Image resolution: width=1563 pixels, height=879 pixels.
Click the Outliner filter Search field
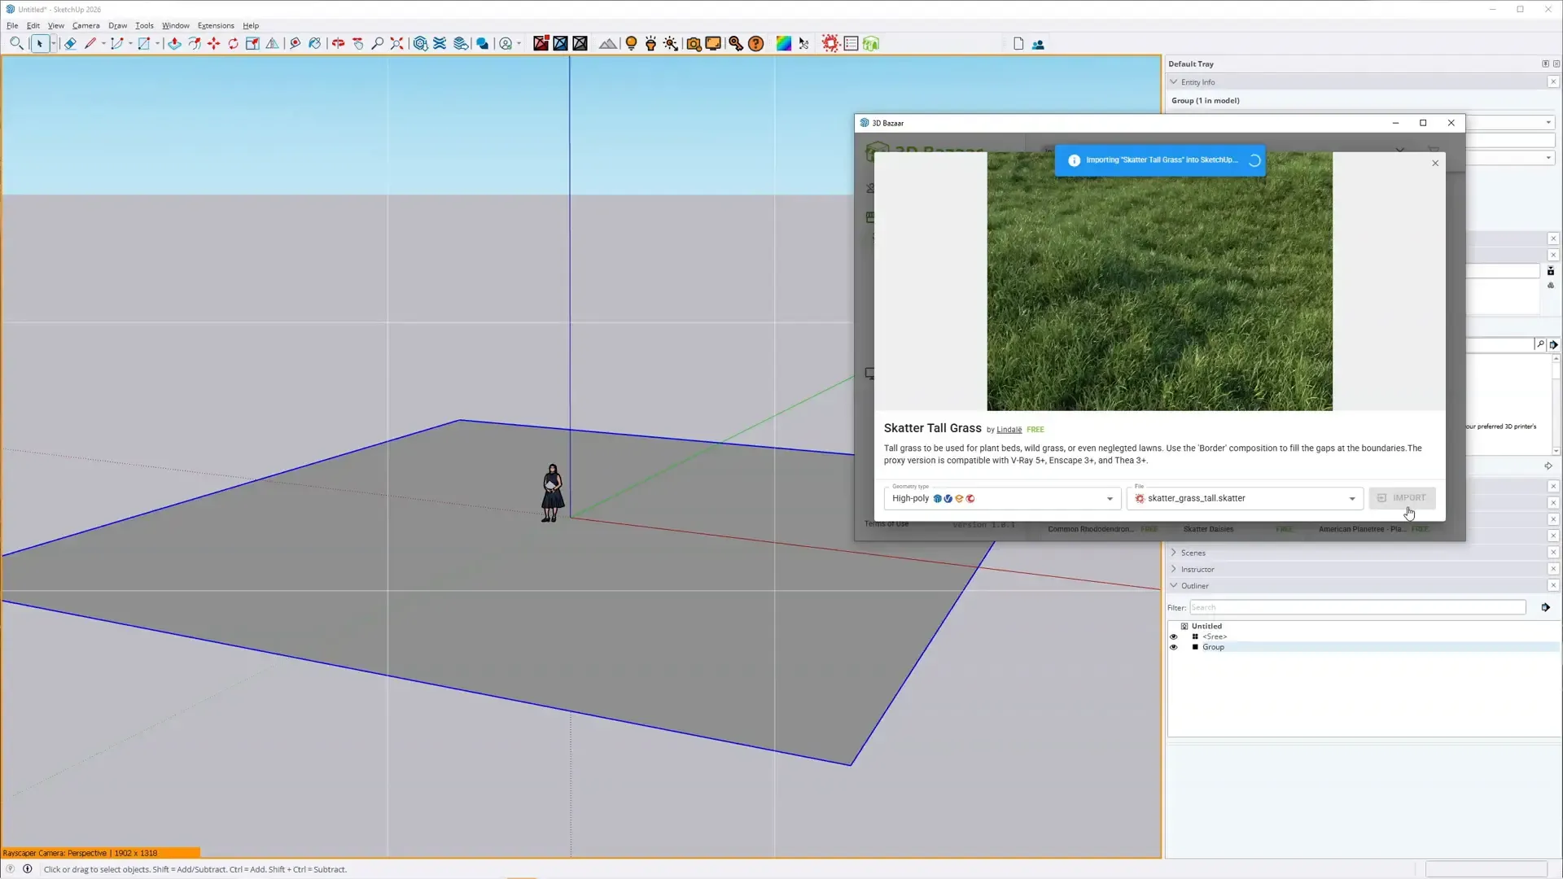tap(1357, 607)
